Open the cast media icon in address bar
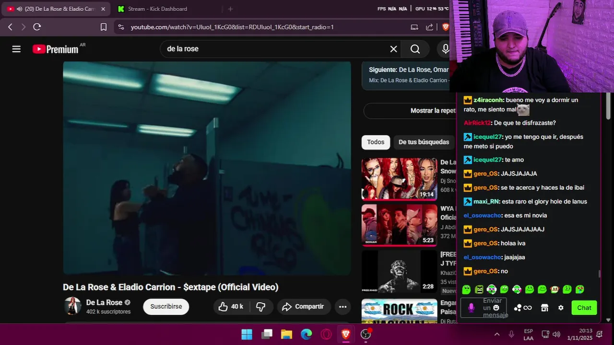 [x=414, y=27]
